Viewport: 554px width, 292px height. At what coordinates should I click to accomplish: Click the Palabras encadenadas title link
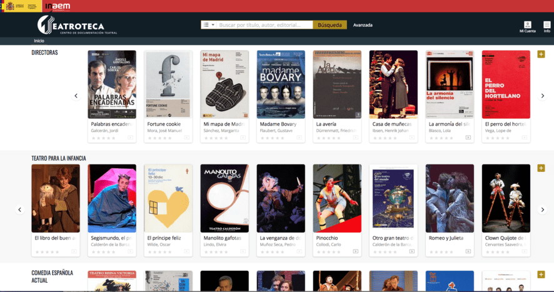coord(111,124)
